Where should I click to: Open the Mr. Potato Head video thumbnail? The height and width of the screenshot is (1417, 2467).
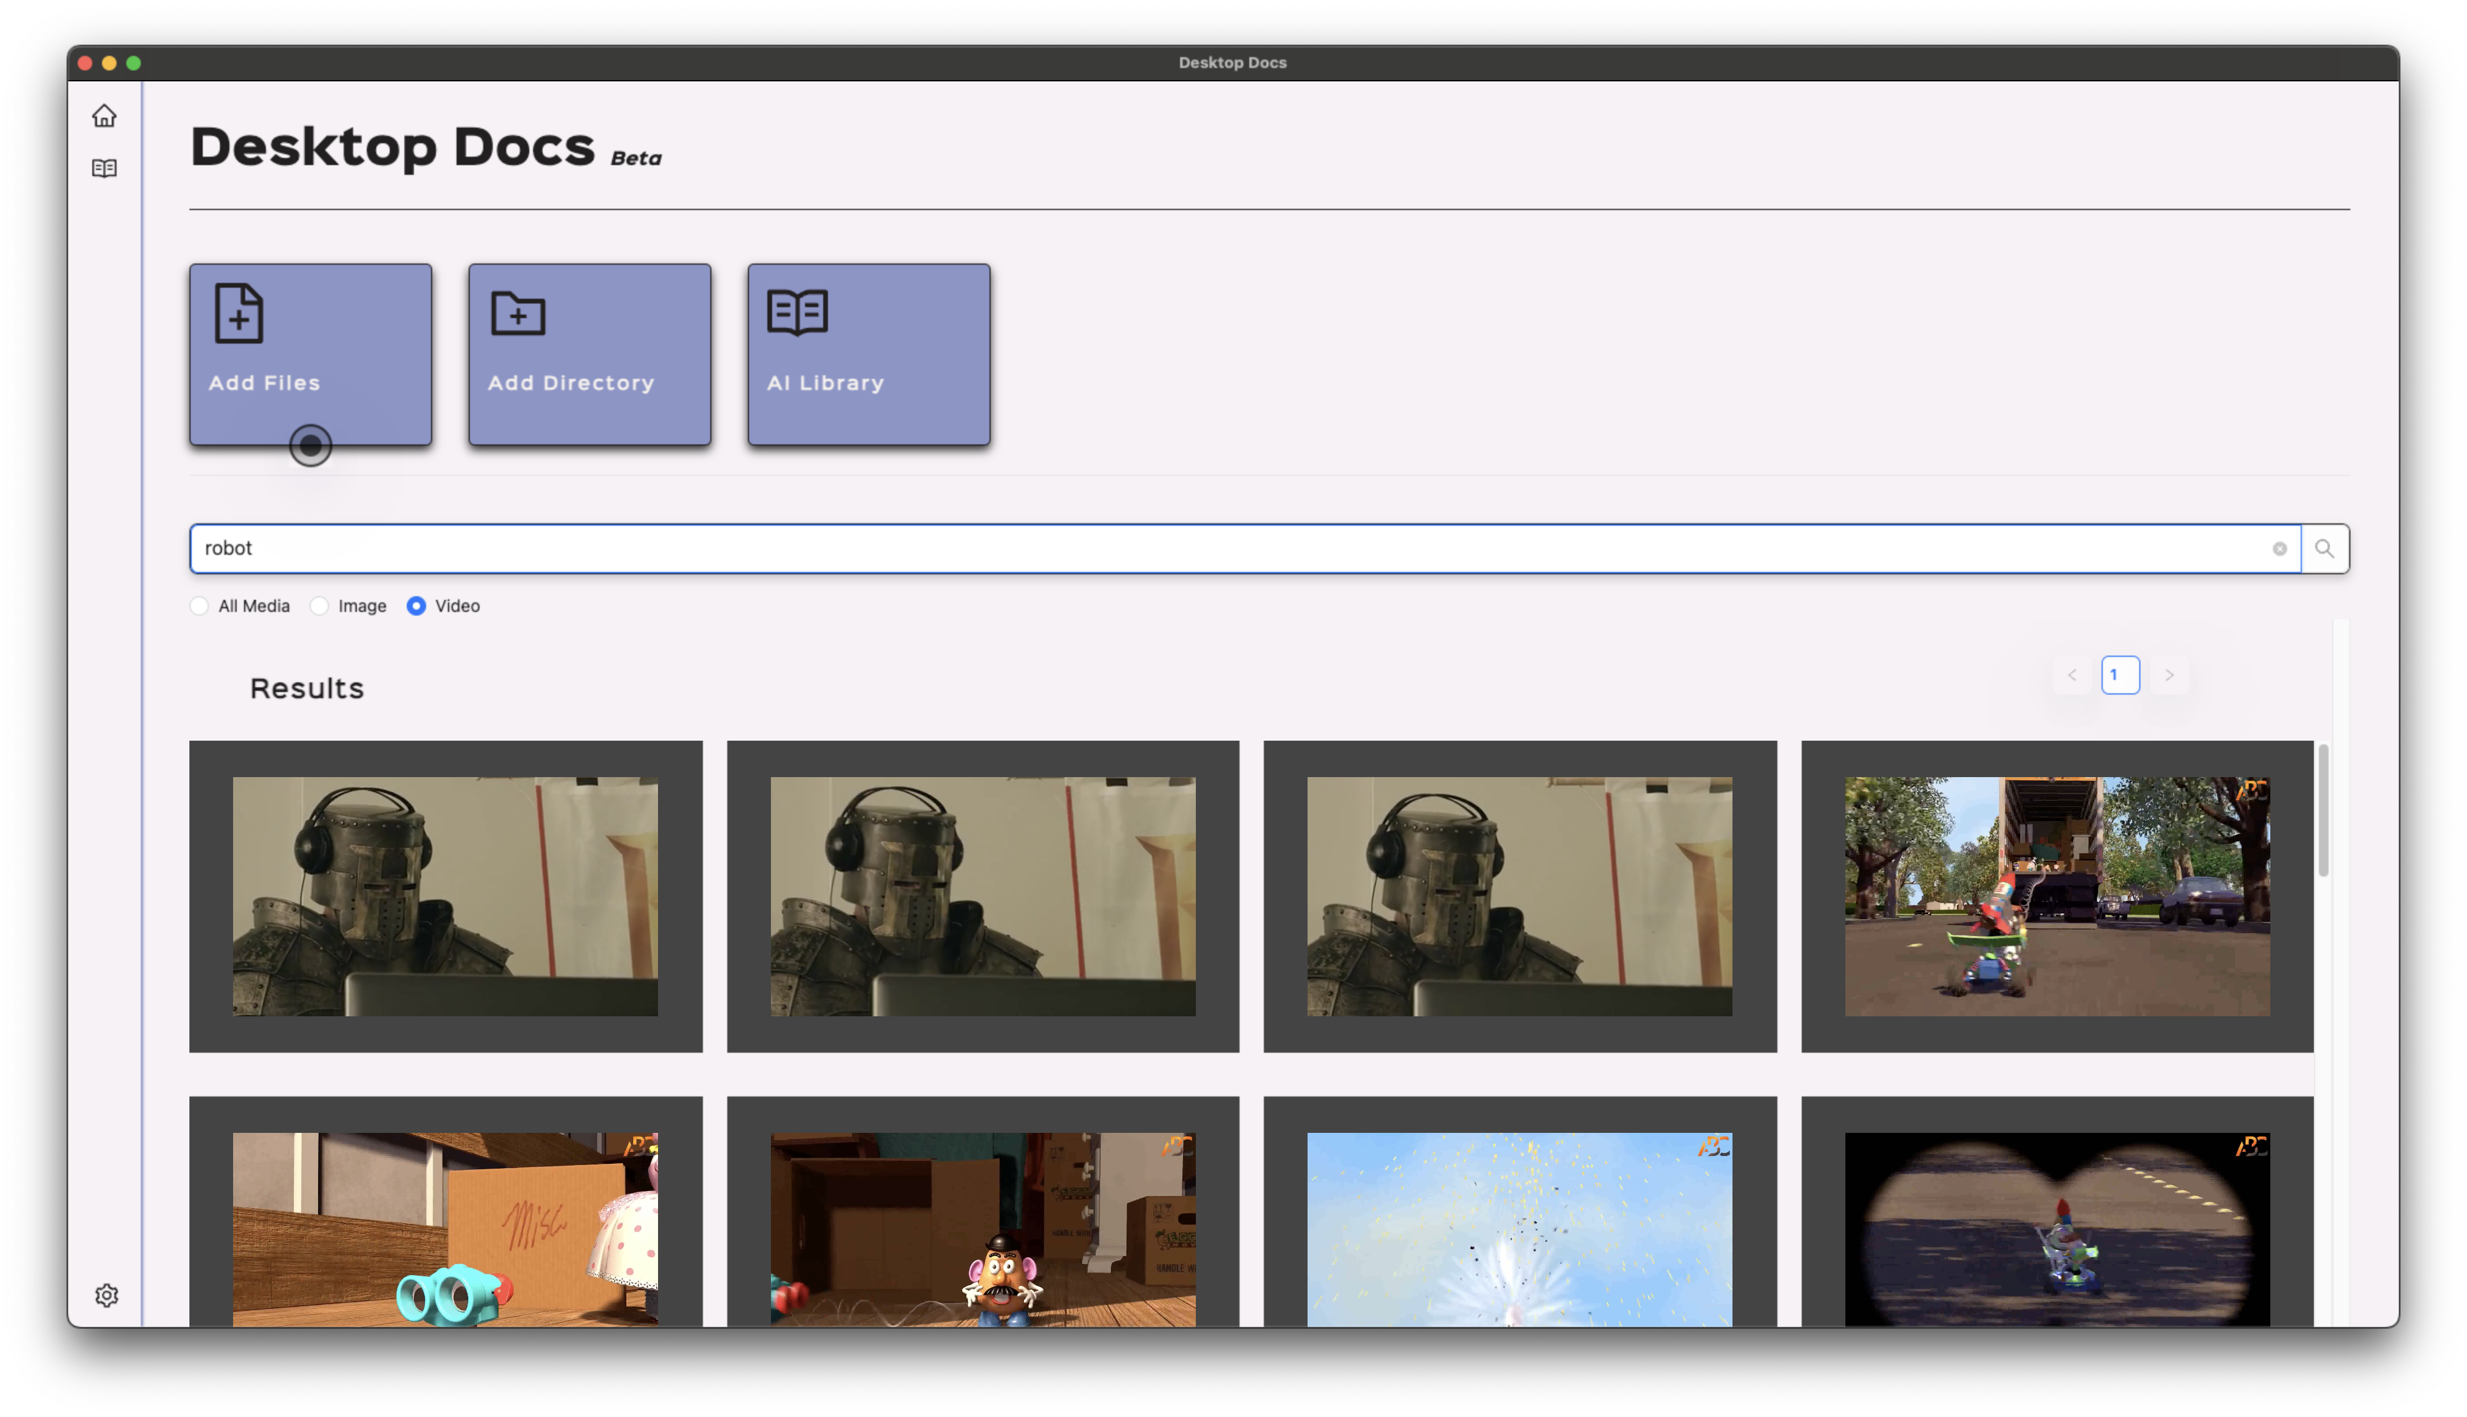click(983, 1228)
